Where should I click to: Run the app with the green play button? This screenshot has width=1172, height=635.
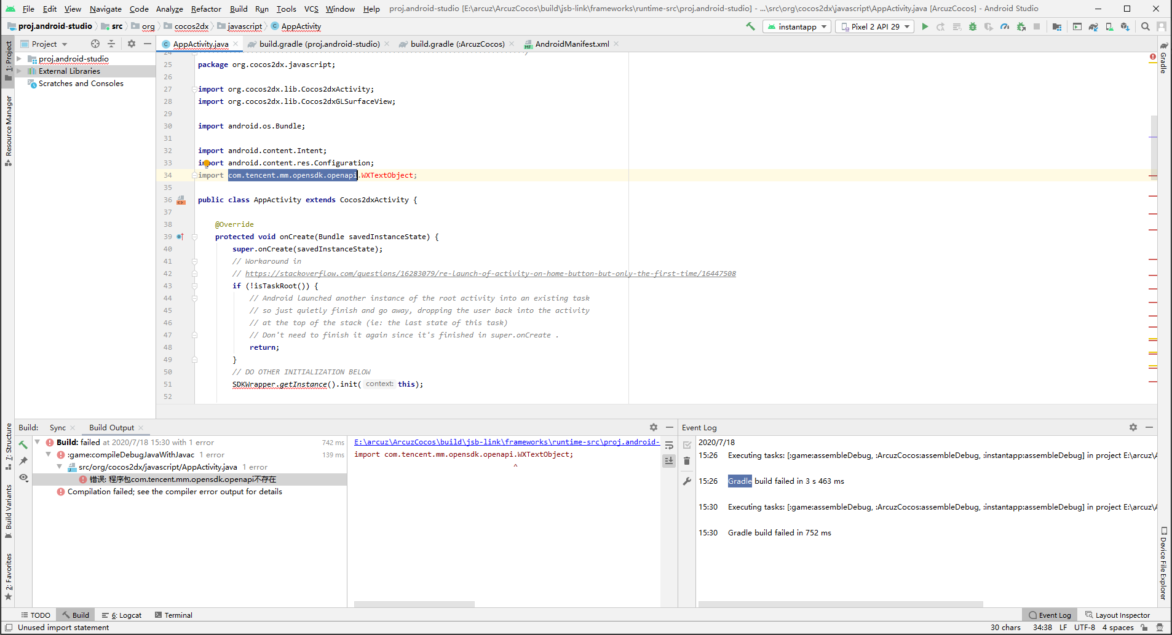pos(925,26)
